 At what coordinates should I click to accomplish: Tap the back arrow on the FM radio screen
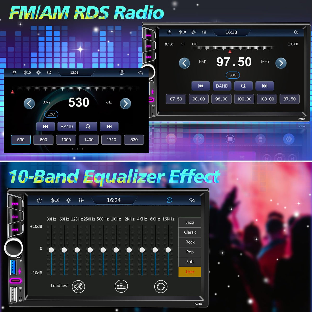click(296, 32)
